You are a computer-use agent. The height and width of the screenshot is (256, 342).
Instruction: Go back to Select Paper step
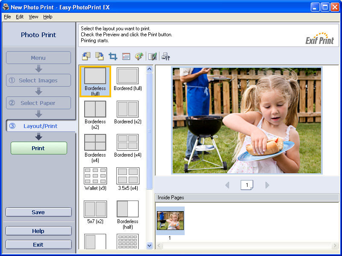coord(38,103)
